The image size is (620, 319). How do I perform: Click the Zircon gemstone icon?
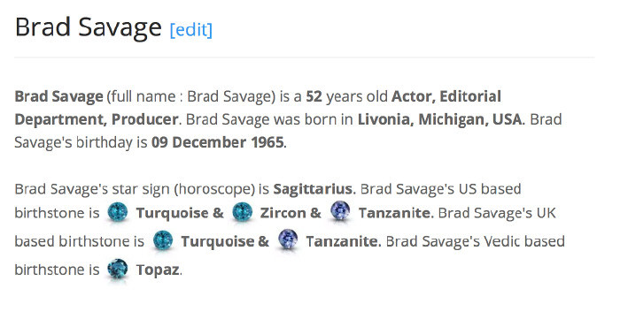click(x=242, y=212)
